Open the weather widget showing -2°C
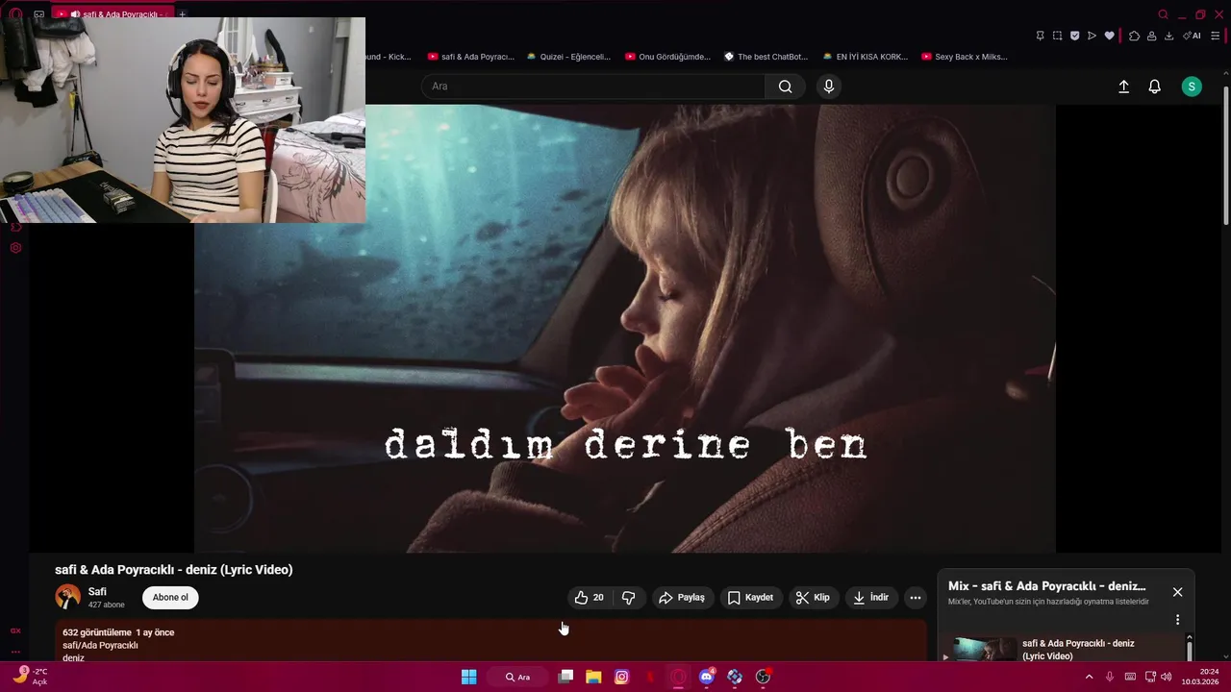The height and width of the screenshot is (692, 1231). pos(30,676)
